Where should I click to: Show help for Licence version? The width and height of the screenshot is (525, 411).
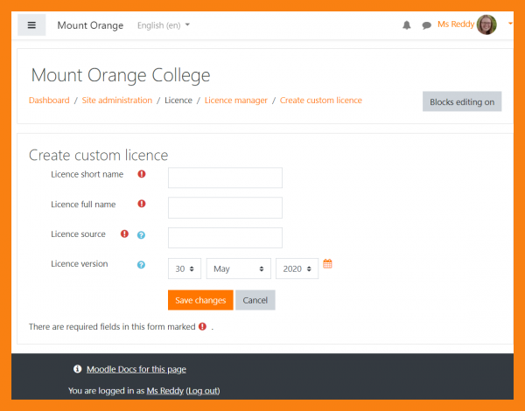(x=141, y=264)
